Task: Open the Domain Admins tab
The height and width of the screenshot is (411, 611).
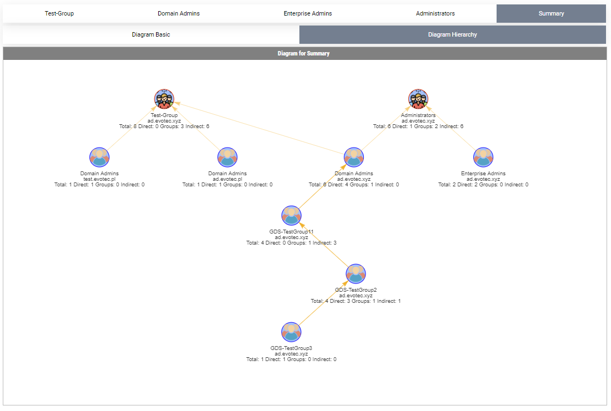Action: [178, 13]
